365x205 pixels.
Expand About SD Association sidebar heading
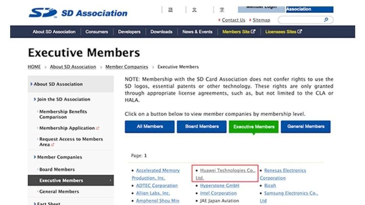(58, 84)
